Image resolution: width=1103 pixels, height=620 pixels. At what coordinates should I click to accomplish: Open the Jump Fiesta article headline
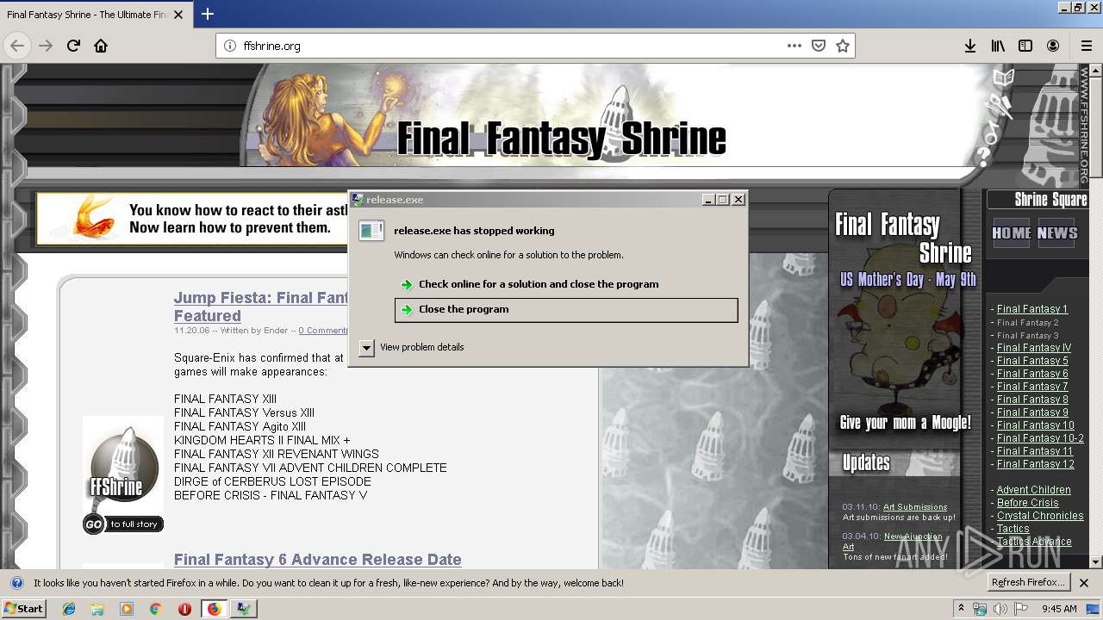pyautogui.click(x=261, y=307)
